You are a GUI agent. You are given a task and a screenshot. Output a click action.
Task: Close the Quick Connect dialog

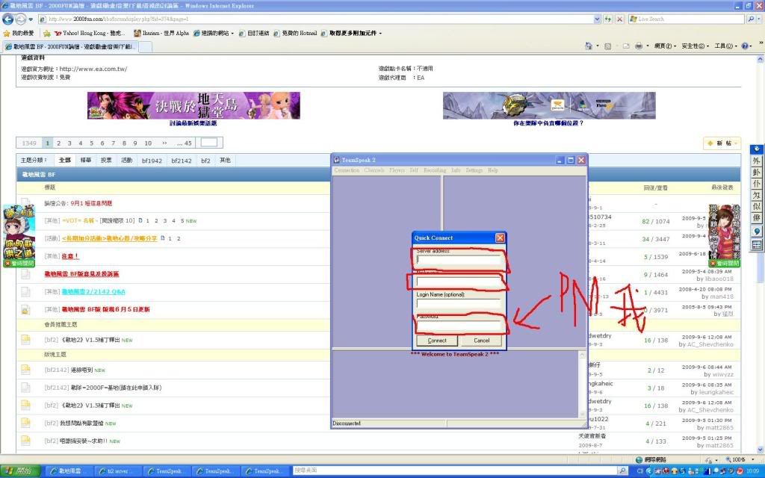point(500,238)
